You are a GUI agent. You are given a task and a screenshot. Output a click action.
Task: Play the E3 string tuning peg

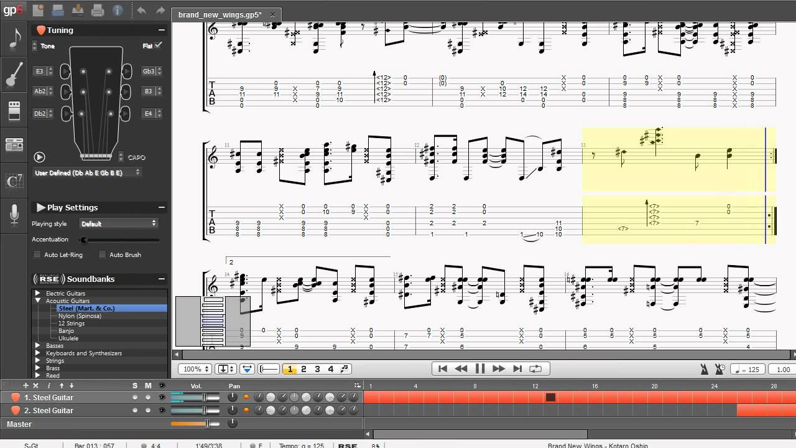click(65, 72)
